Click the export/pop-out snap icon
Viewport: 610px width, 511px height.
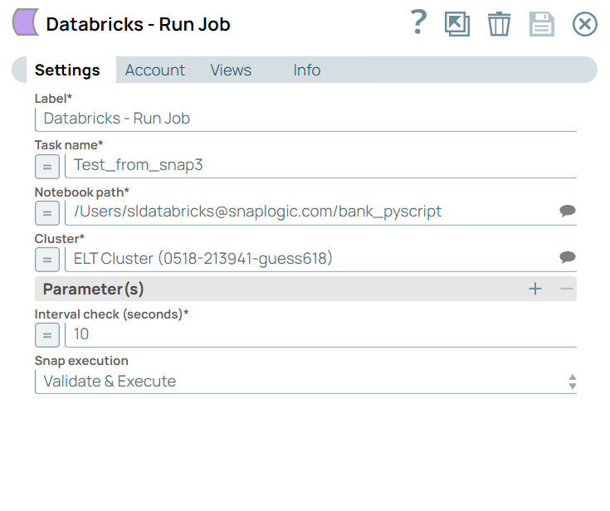coord(457,24)
